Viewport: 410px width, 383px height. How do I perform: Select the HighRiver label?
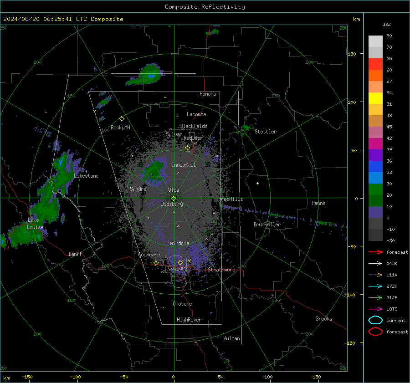(189, 320)
